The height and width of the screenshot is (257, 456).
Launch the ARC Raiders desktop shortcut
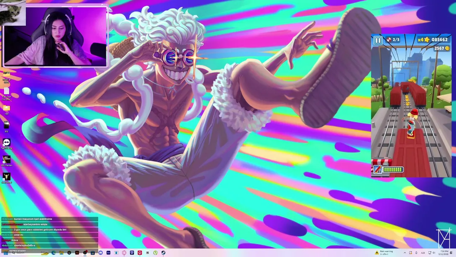(x=6, y=161)
